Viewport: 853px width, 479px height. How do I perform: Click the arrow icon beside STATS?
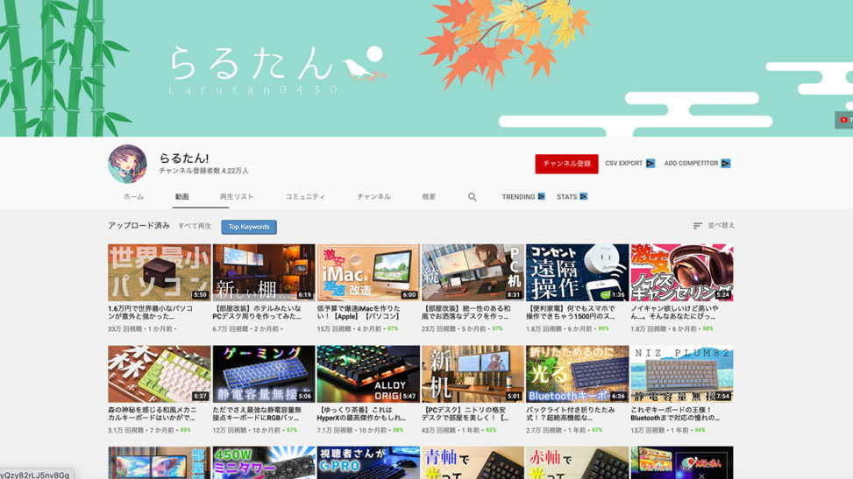pos(583,197)
